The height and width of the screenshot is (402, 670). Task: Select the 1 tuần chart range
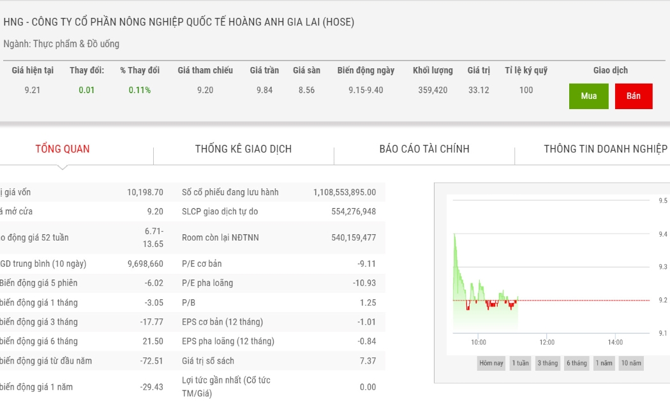521,363
